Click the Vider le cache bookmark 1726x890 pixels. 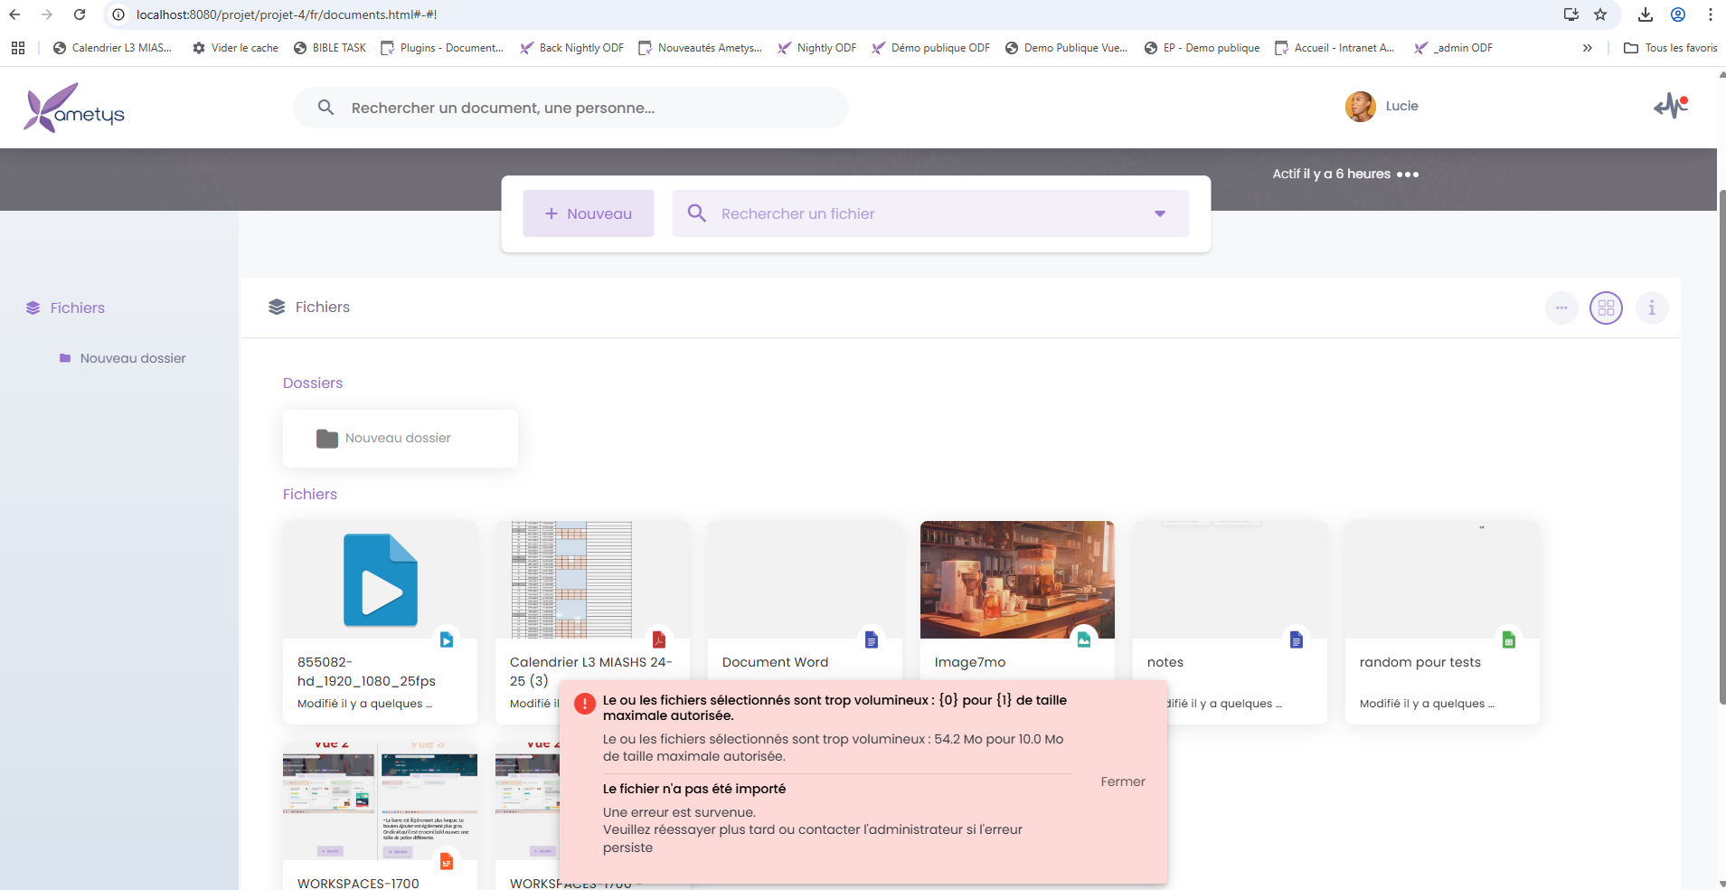pyautogui.click(x=235, y=48)
